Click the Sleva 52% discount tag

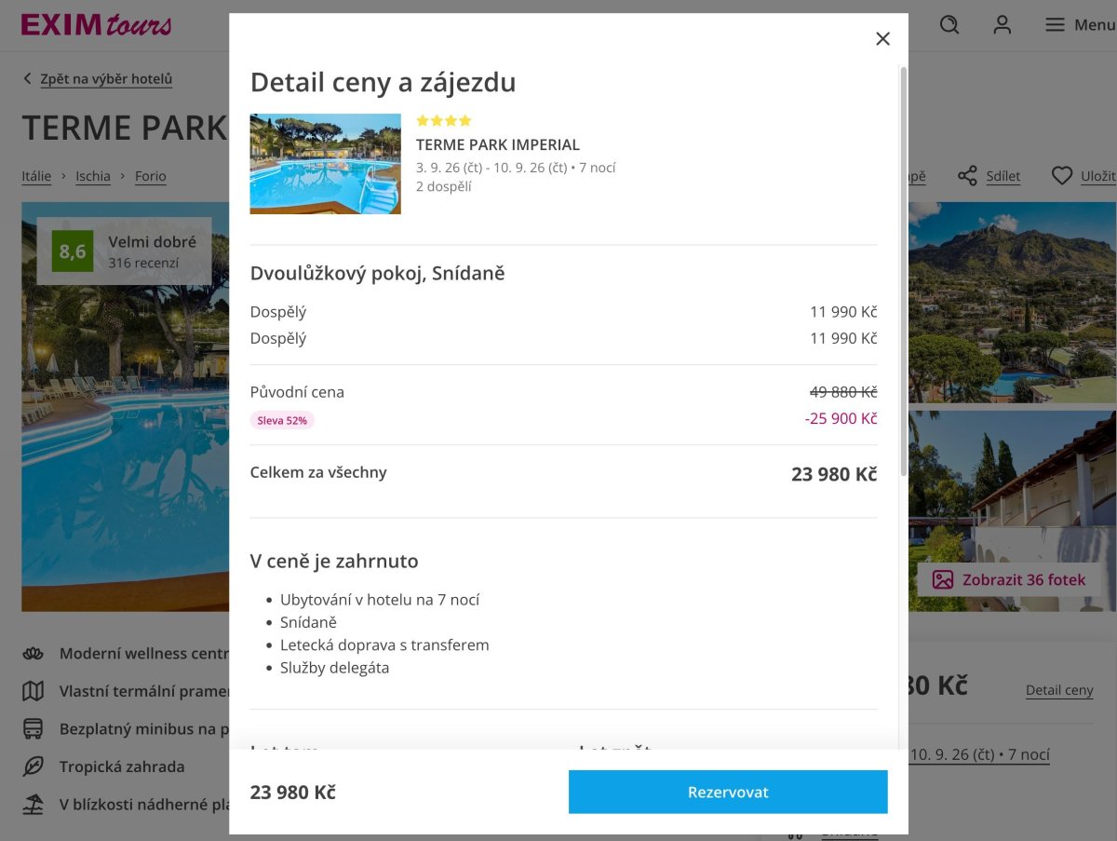[282, 420]
